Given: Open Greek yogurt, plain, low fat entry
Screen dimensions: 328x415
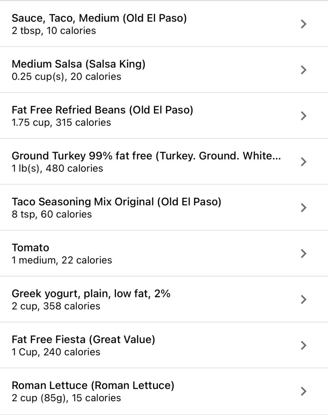Looking at the screenshot, I should coord(91,293).
